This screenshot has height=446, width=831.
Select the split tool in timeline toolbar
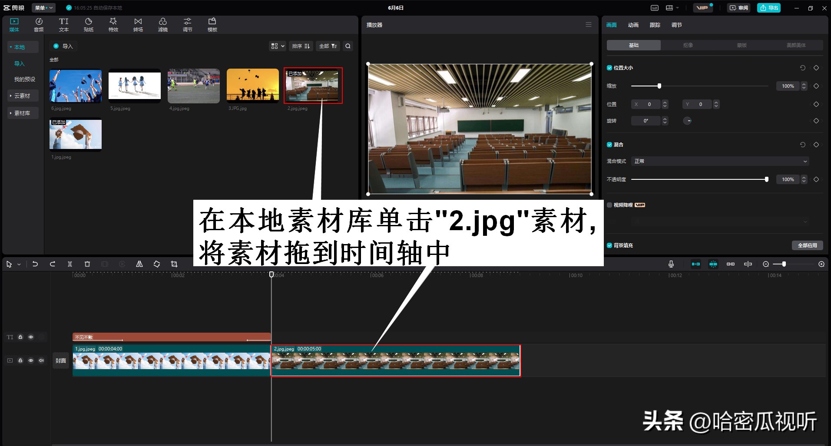70,264
